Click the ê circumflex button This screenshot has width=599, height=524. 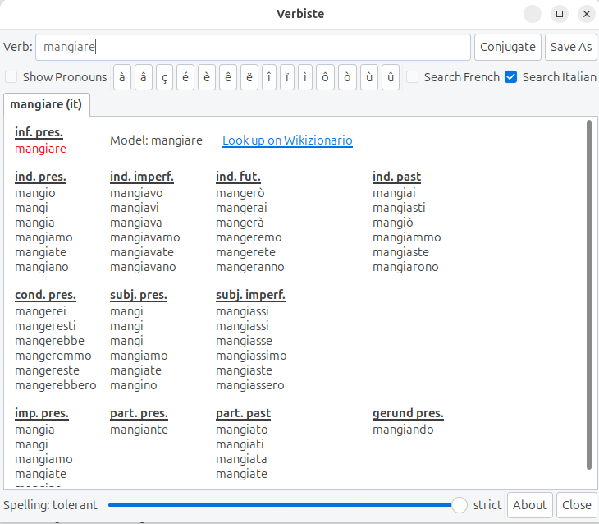tap(228, 77)
